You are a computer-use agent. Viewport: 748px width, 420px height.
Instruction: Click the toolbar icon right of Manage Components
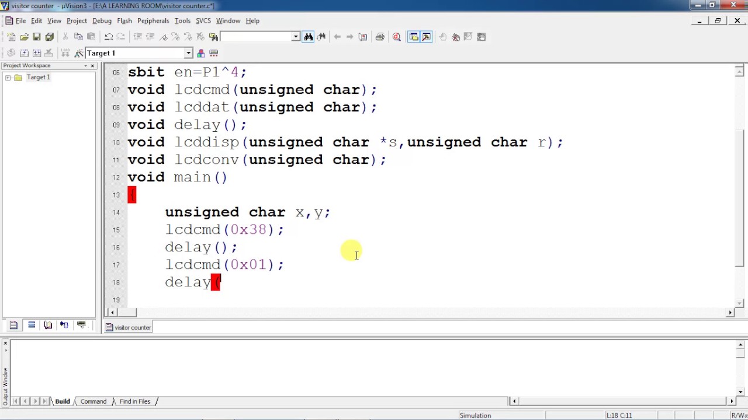[x=214, y=53]
